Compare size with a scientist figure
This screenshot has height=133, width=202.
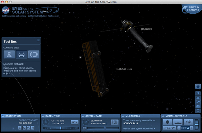tap(9, 54)
